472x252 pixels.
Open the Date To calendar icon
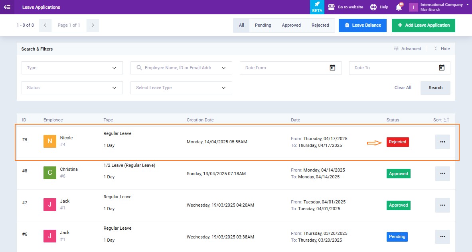click(x=442, y=68)
